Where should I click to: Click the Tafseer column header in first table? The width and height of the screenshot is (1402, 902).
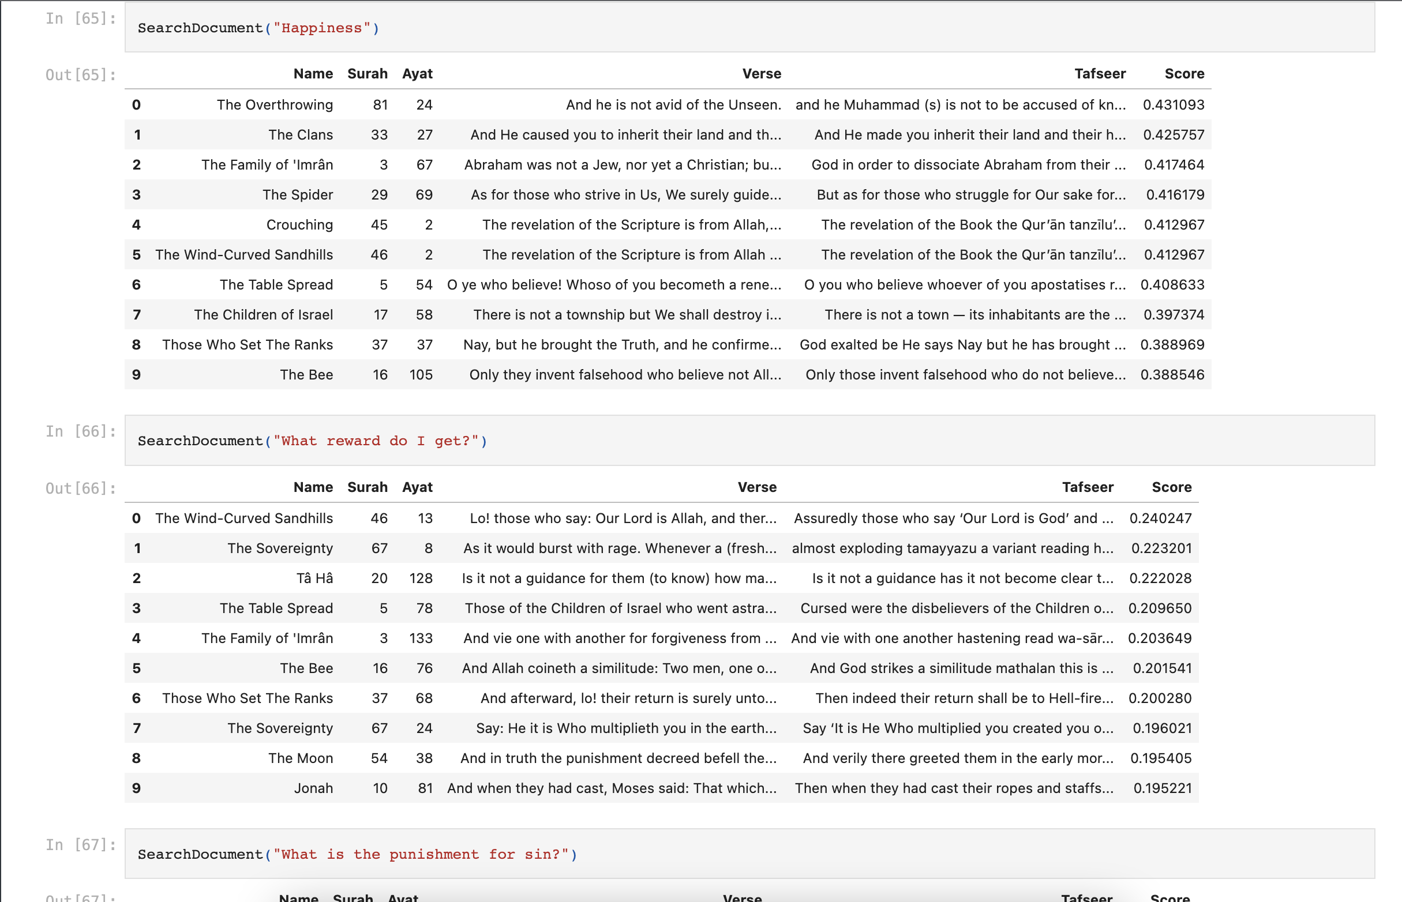point(1099,74)
